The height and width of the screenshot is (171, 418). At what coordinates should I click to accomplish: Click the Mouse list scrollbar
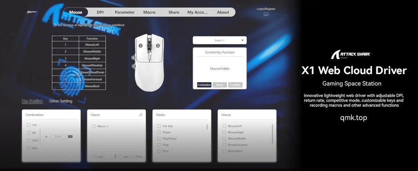pos(272,132)
